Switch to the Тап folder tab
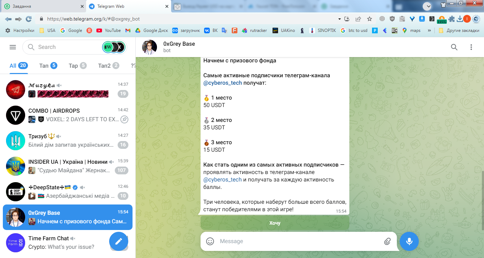This screenshot has width=484, height=258. [48, 66]
